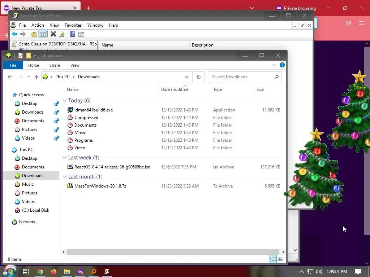The image size is (370, 277).
Task: Click New Folder icon in Explorer title bar
Action: [29, 55]
